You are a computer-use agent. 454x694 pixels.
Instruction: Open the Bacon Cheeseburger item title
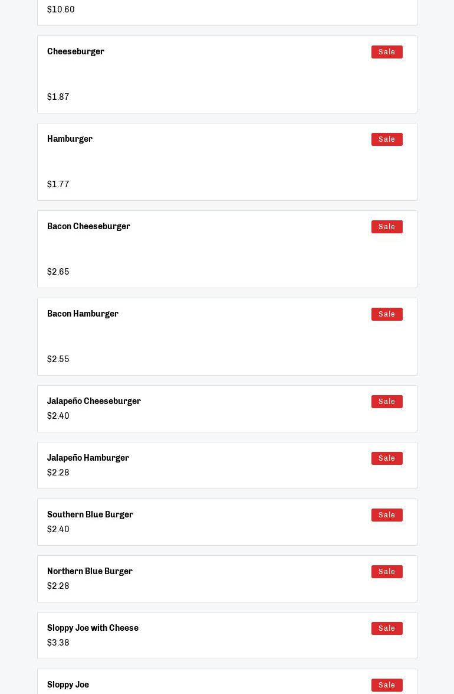pyautogui.click(x=88, y=227)
